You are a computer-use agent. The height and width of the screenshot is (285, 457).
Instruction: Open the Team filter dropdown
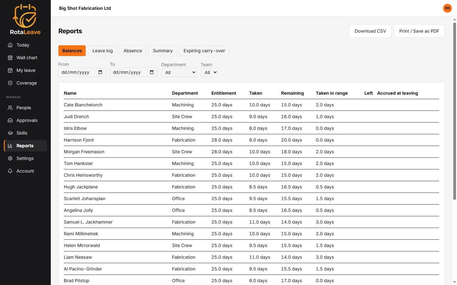[x=209, y=73]
